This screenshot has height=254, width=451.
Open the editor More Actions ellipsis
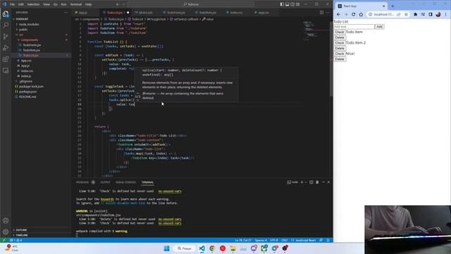click(328, 13)
